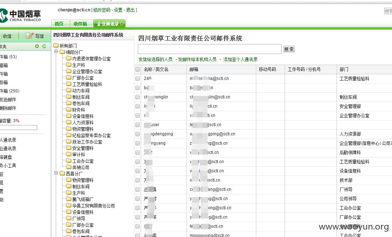392x237 pixels.
Task: Select 设备信息科 under 绵阳分厂
Action: click(83, 116)
